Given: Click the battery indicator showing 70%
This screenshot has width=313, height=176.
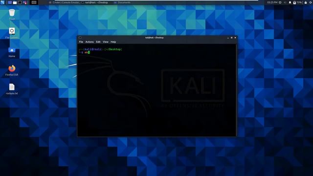Looking at the screenshot, I should tap(297, 2).
